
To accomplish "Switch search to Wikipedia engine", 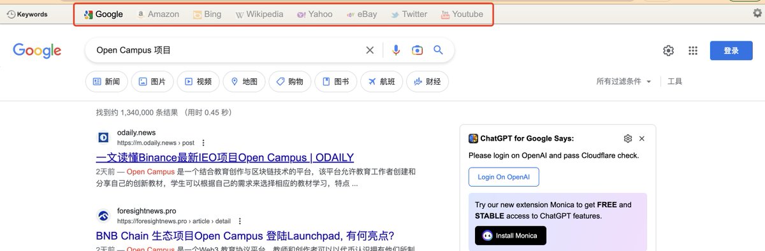I will tap(259, 14).
